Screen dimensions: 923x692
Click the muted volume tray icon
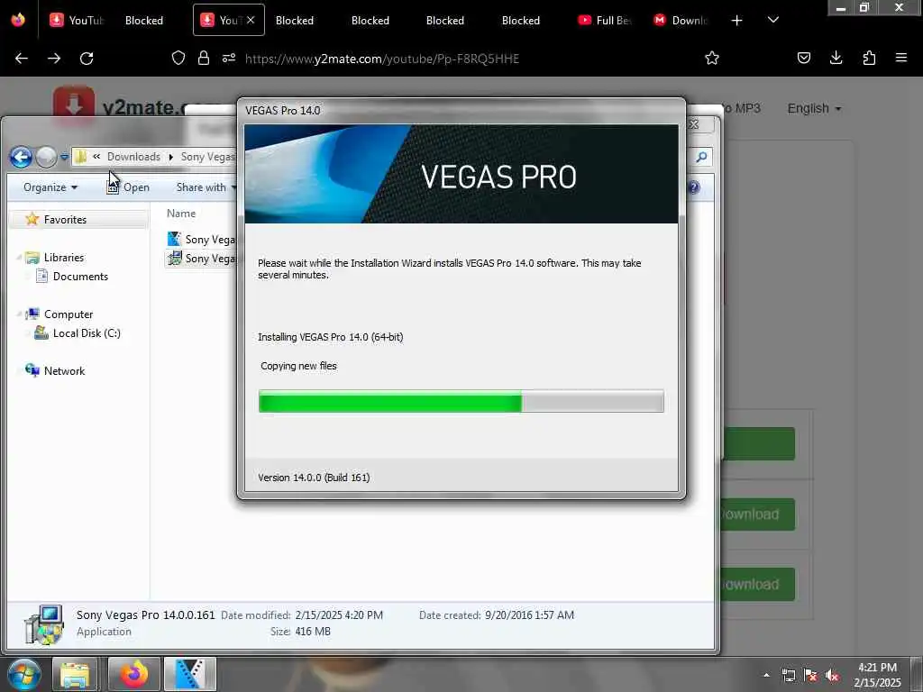pos(832,676)
